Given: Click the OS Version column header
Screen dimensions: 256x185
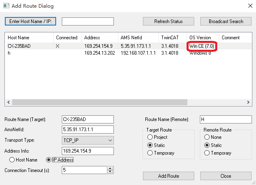Looking at the screenshot, I should click(x=200, y=38).
